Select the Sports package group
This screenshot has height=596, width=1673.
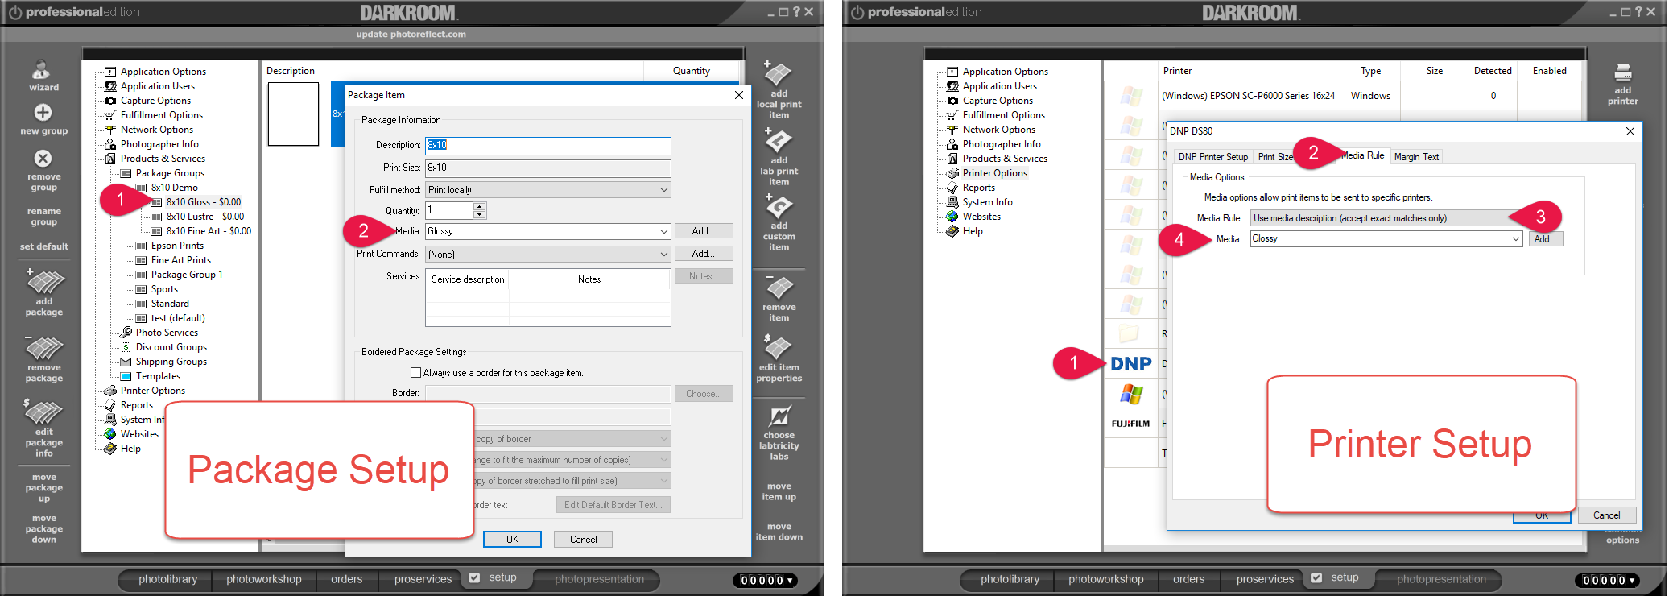click(x=164, y=289)
